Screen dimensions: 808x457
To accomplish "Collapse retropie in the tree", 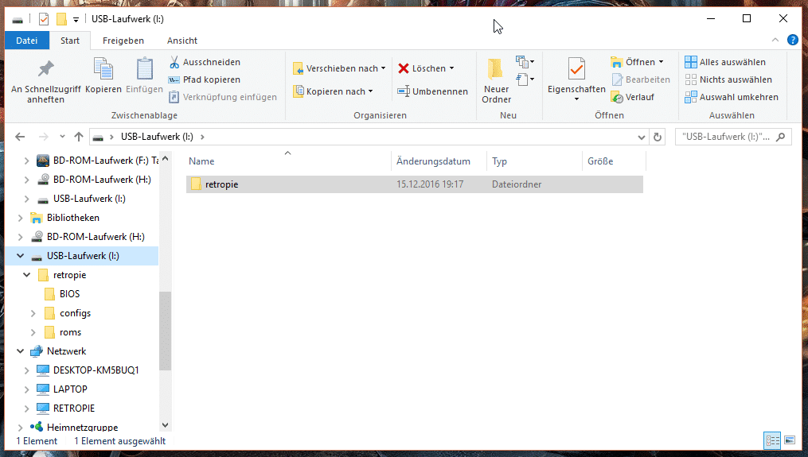I will 27,275.
